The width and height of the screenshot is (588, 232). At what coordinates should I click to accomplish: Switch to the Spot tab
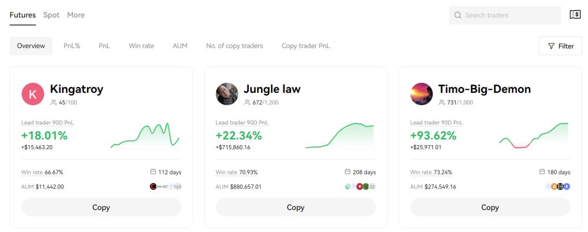pos(51,15)
